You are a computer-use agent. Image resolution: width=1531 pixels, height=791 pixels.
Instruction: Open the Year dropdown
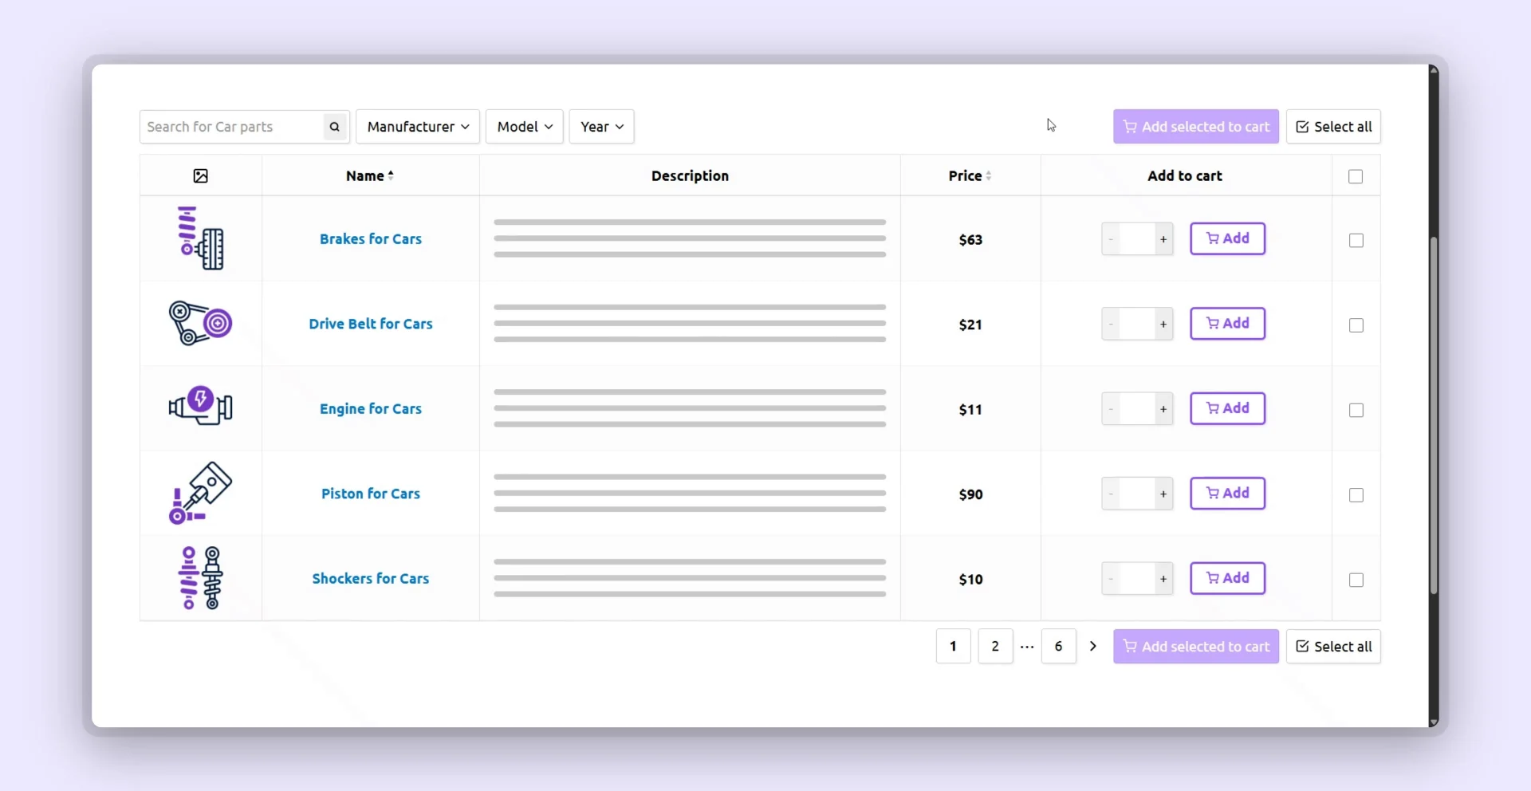(602, 127)
